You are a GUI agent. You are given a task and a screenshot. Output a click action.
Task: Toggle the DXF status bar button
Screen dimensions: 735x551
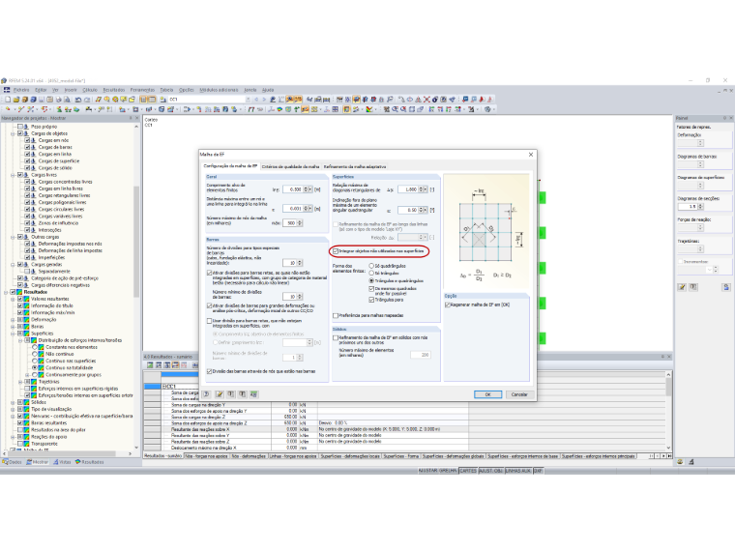point(538,471)
